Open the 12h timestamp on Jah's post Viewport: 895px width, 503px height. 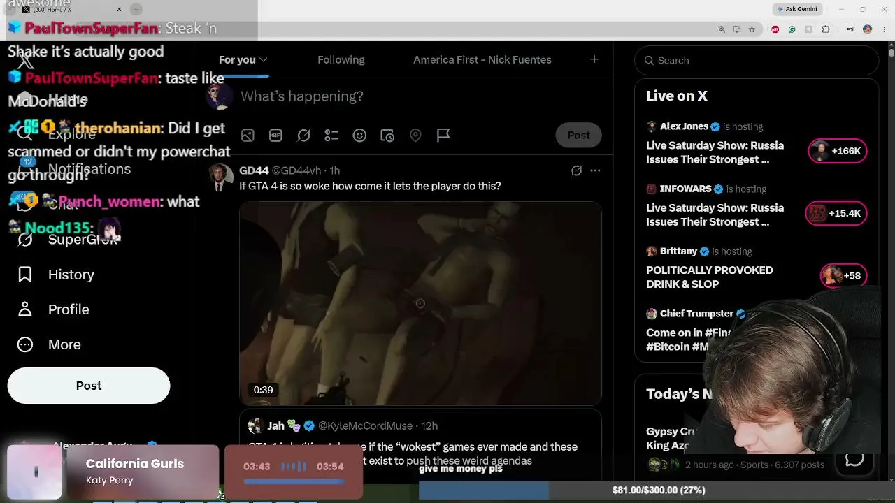click(429, 426)
